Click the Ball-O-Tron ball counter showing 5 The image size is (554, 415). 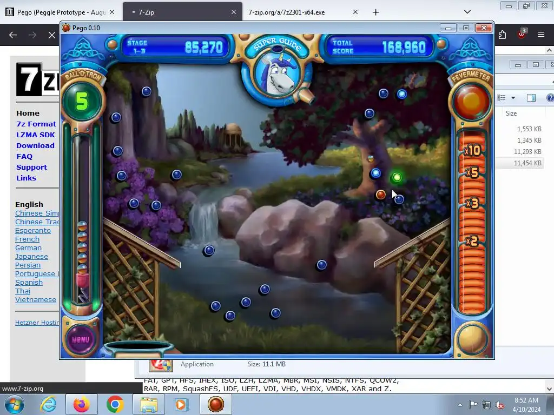[x=82, y=102]
